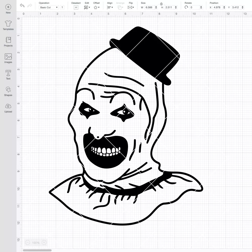The image size is (252, 252).
Task: Expand the Edit dropdown arrow
Action: click(x=89, y=7)
